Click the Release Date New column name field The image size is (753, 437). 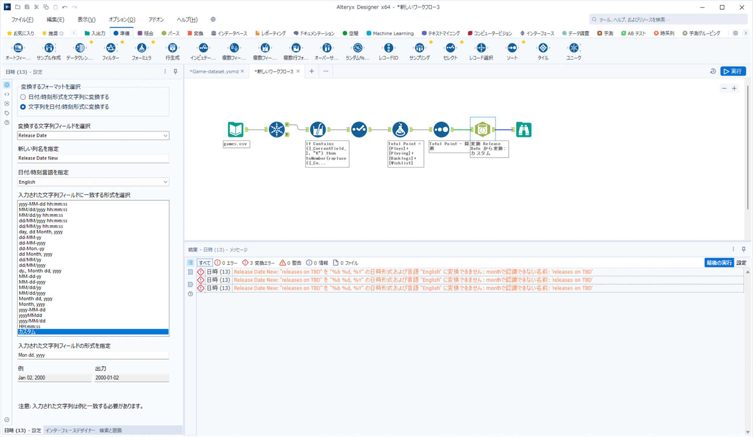93,158
